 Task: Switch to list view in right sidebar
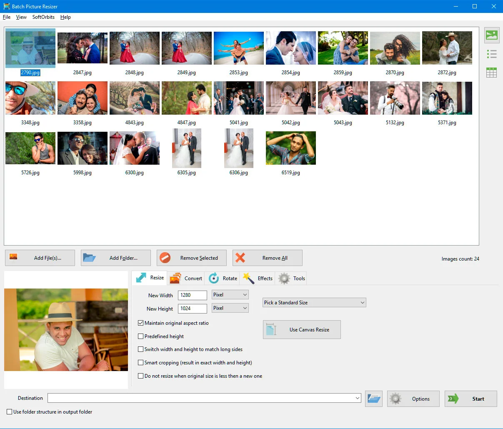(491, 54)
